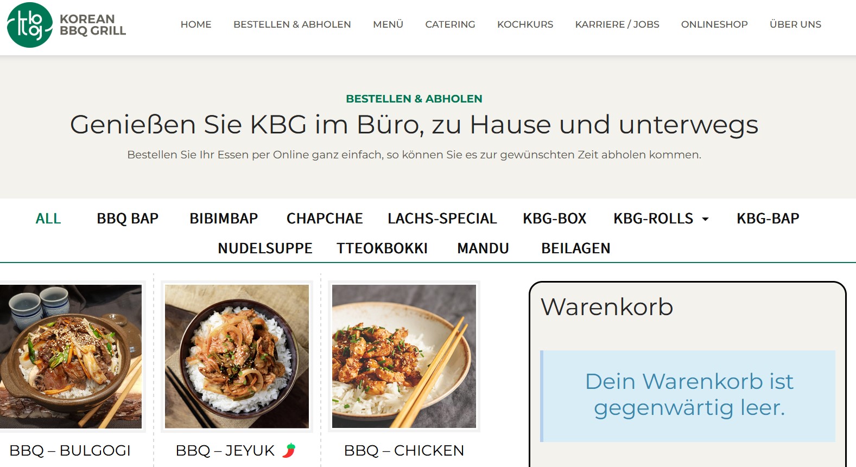Screen dimensions: 856x467
Task: Click the green KBG logo icon
Action: point(30,25)
